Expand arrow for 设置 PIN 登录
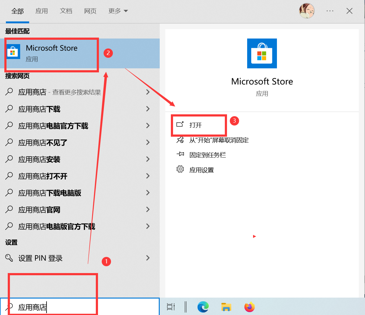This screenshot has width=365, height=315. [148, 258]
